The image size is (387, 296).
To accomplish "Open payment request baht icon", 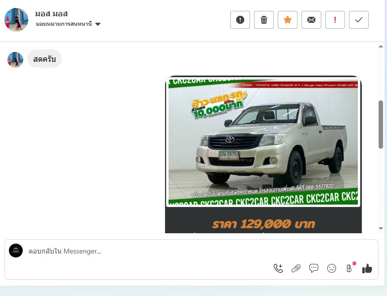I will click(x=349, y=268).
